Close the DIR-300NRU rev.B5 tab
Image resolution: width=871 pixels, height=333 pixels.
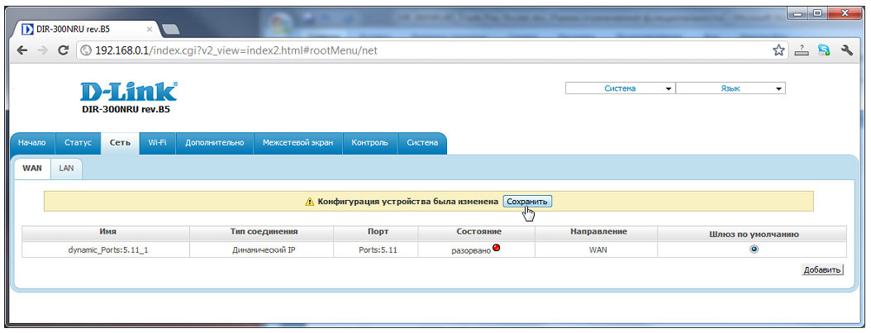pos(149,29)
